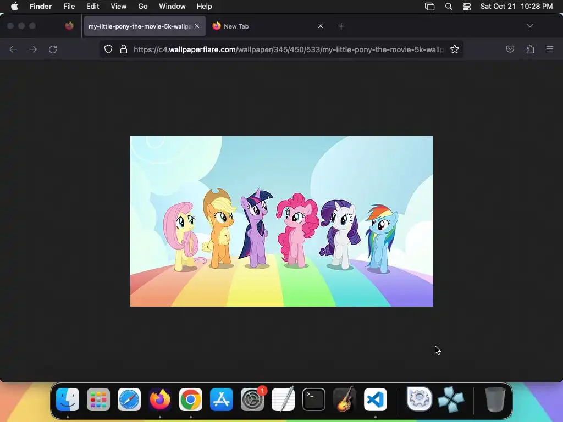
Task: Switch to Firefox in the Dock
Action: 160,399
